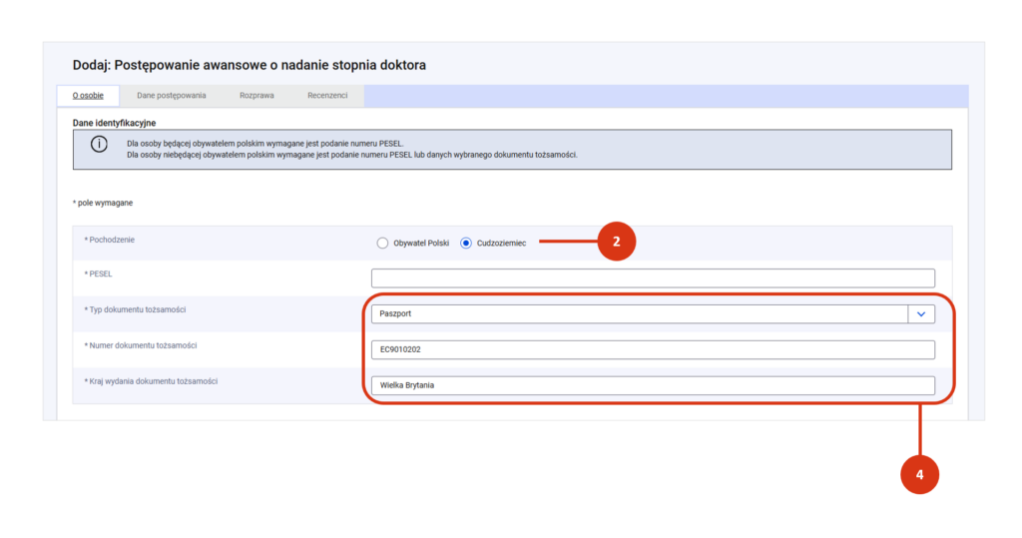Viewport: 1022px width, 538px height.
Task: Click the Pochodzenie field label
Action: coord(113,240)
